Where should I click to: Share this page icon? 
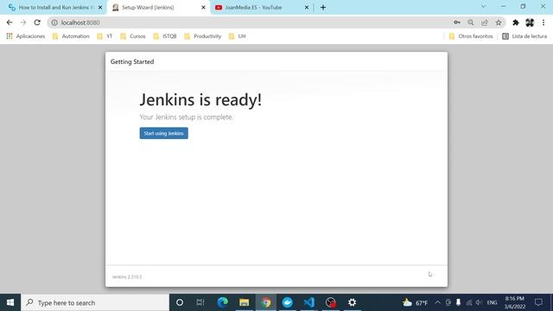pyautogui.click(x=485, y=22)
